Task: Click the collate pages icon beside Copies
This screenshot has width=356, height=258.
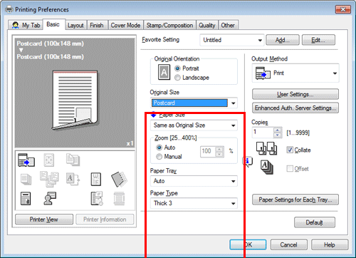Action: click(266, 148)
